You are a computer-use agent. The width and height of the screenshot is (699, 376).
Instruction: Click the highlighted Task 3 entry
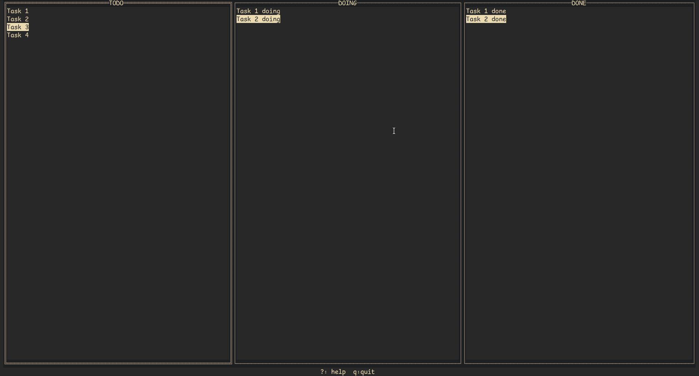point(18,27)
